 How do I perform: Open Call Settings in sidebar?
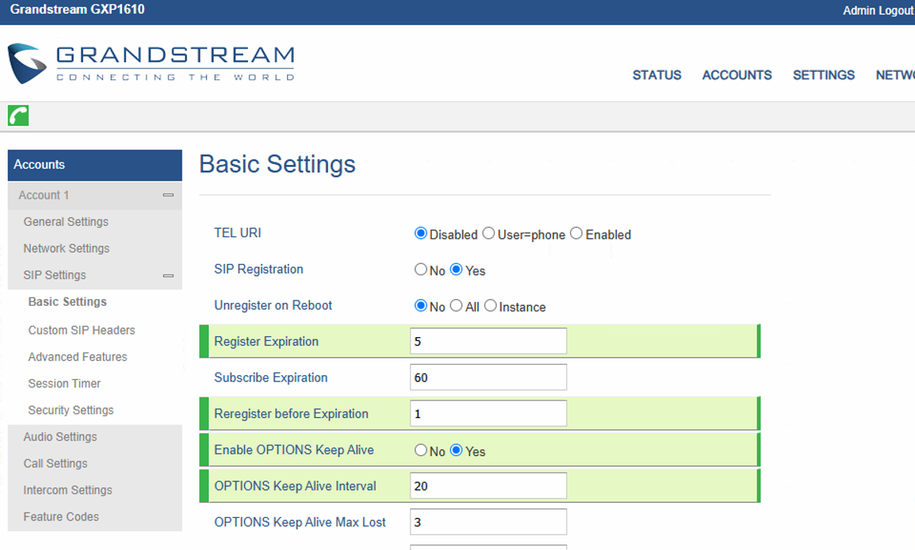[56, 464]
